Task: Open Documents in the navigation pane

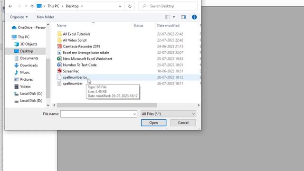Action: pos(26,58)
